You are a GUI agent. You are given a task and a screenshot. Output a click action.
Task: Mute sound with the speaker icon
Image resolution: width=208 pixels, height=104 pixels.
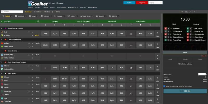click(182, 12)
